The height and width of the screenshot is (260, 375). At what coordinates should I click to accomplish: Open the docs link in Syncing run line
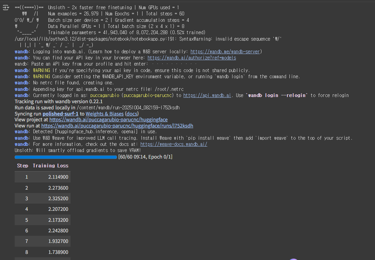pyautogui.click(x=132, y=113)
